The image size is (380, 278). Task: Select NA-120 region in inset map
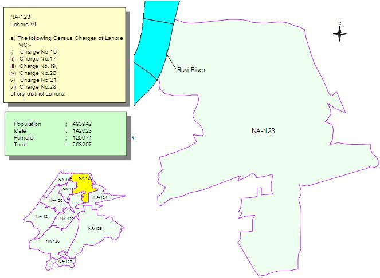[56, 200]
